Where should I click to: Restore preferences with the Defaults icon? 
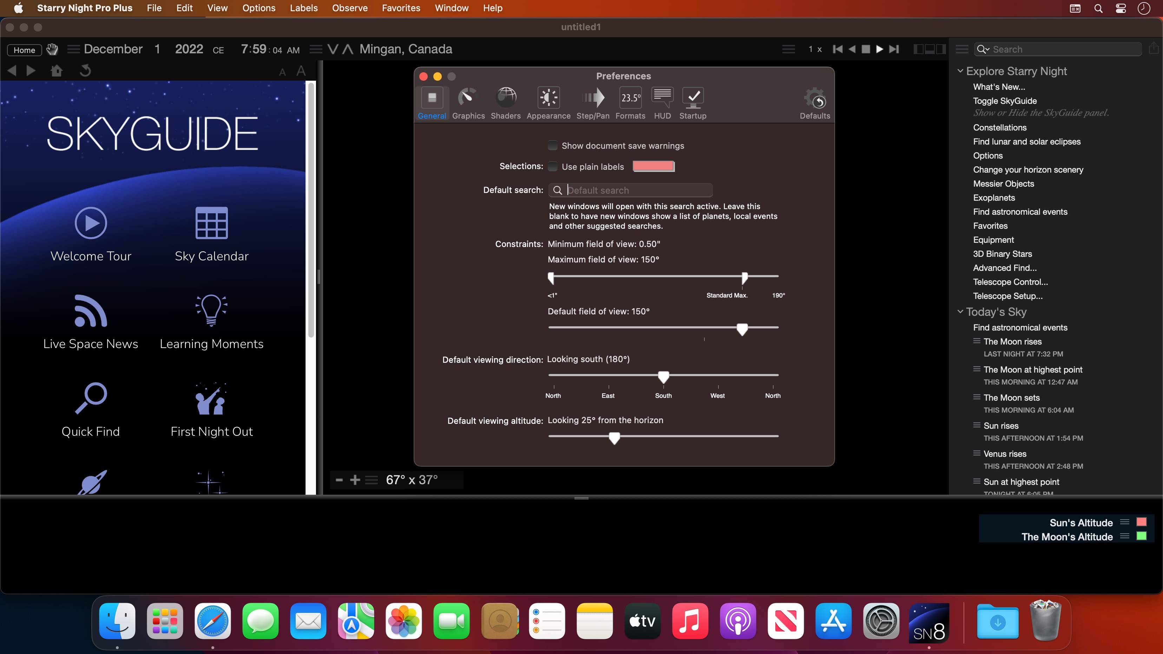point(814,103)
